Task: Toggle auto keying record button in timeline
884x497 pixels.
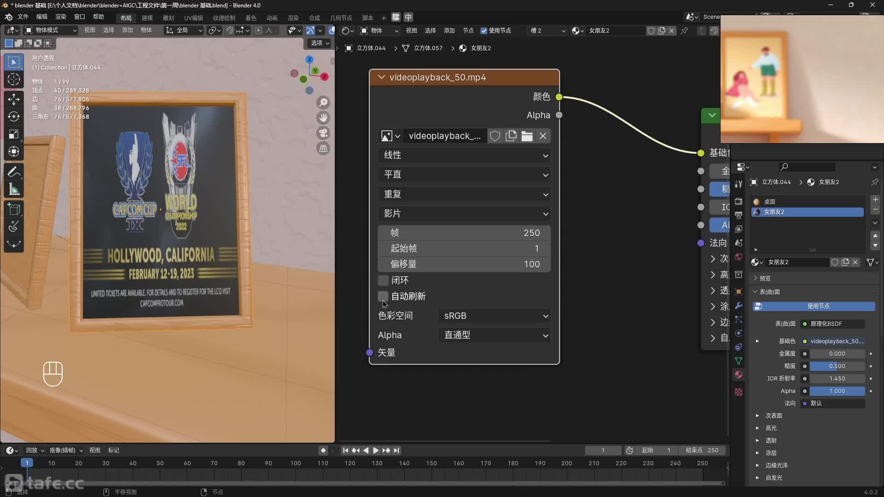Action: point(323,451)
